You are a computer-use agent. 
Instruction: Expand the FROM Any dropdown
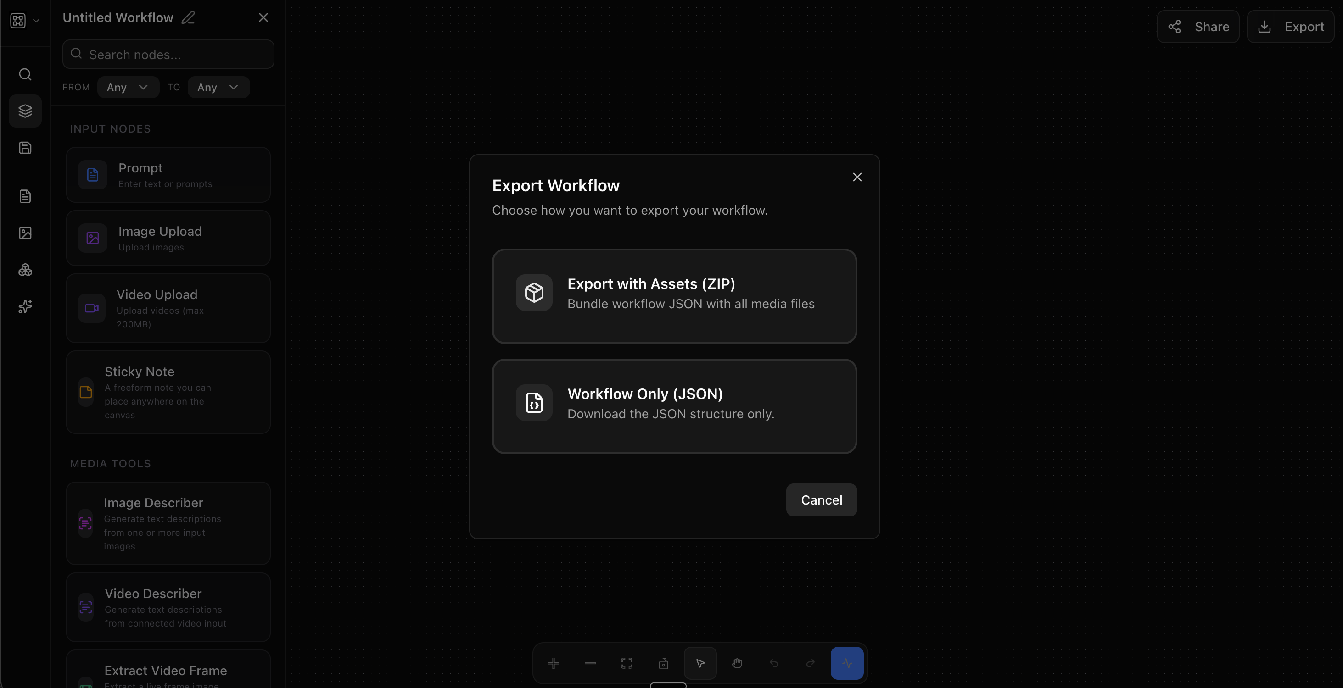[x=128, y=88]
